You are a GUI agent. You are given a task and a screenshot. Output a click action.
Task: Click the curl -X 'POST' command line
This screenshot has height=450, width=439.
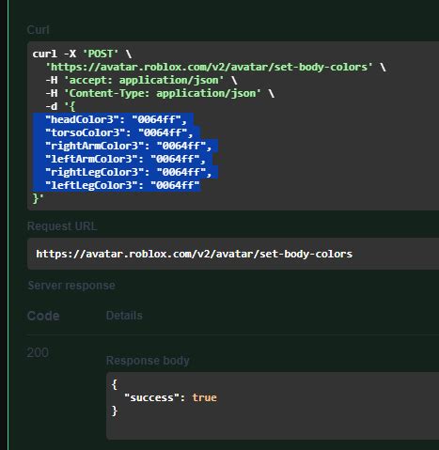point(82,54)
